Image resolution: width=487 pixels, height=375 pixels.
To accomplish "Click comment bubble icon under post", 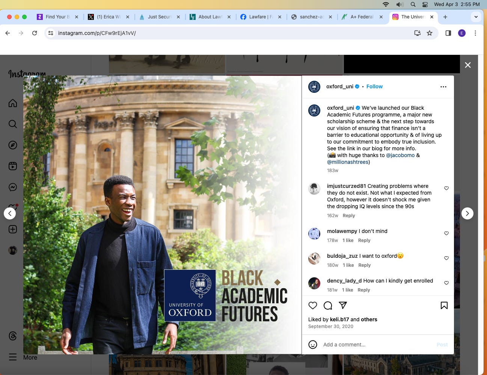I will 328,305.
